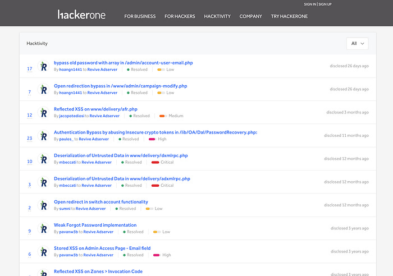Screen dimensions: 393x276
Task: Open report 'bypass old password with array'
Action: (124, 63)
